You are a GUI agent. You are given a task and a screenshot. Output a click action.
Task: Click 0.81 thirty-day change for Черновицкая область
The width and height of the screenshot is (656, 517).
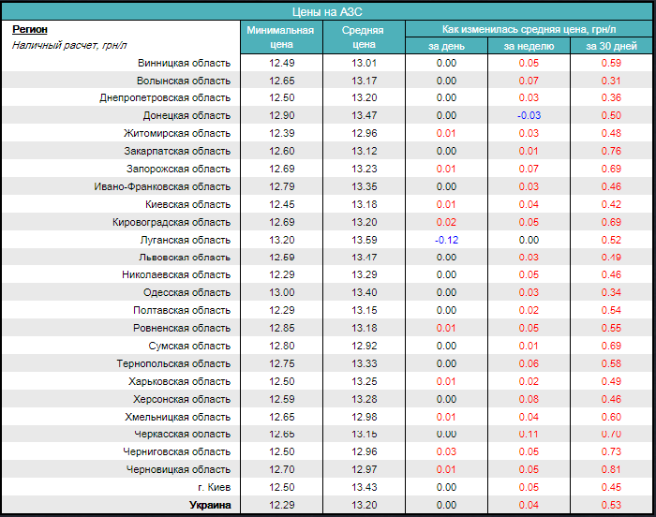coord(611,470)
